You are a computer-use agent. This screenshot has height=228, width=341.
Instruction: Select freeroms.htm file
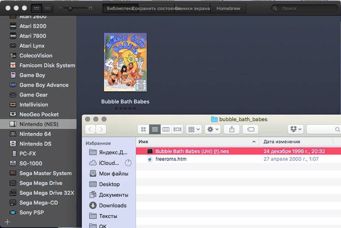pos(238,159)
